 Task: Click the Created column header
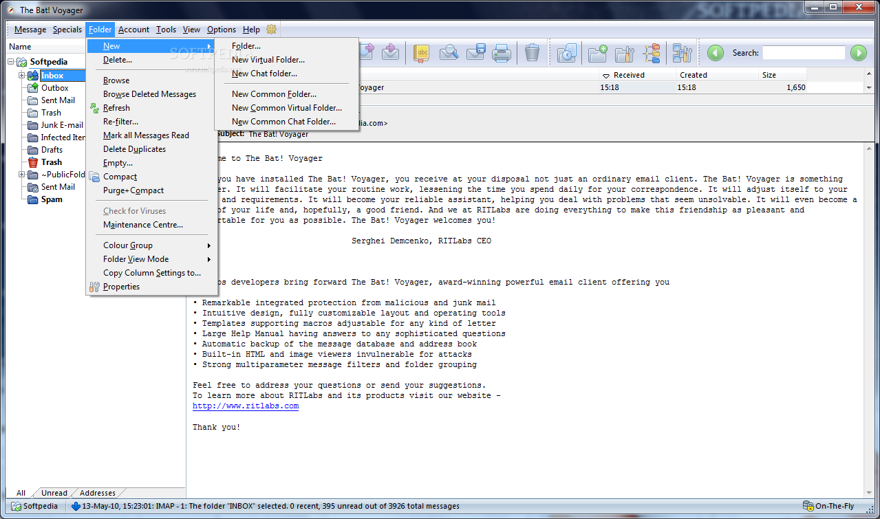point(716,75)
